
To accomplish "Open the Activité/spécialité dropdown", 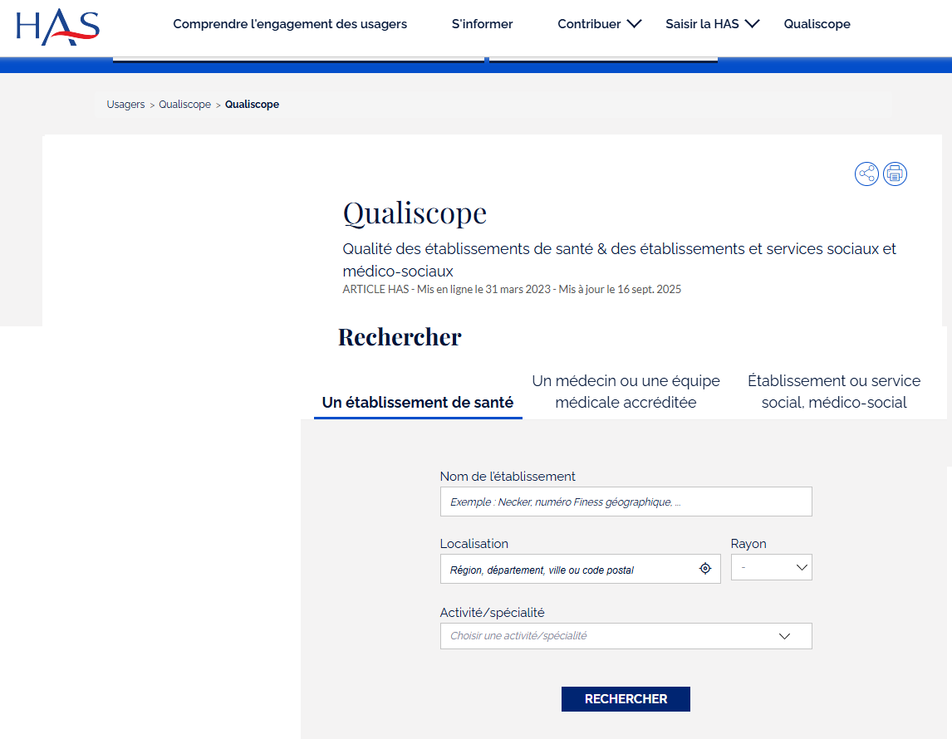I will point(626,636).
